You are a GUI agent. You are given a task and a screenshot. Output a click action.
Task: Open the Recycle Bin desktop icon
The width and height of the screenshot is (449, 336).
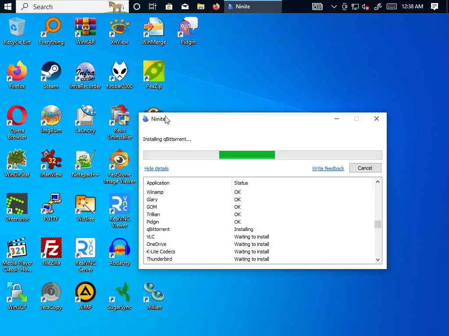17,31
